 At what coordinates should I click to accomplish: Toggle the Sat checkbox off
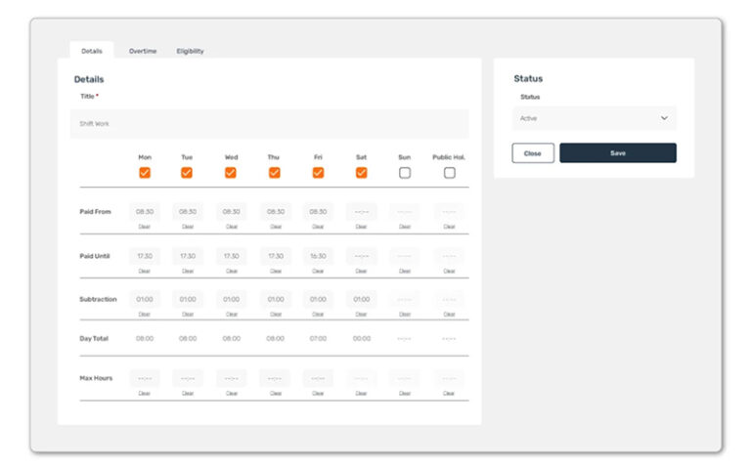coord(361,173)
